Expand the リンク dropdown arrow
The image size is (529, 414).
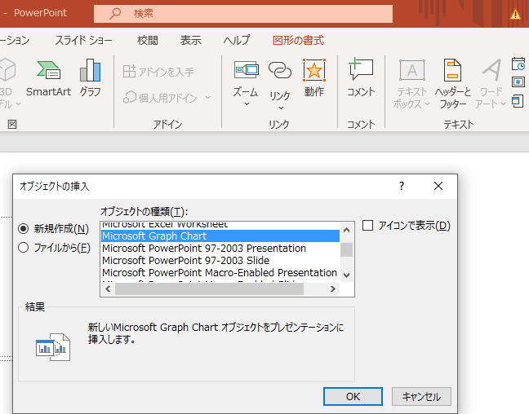281,108
